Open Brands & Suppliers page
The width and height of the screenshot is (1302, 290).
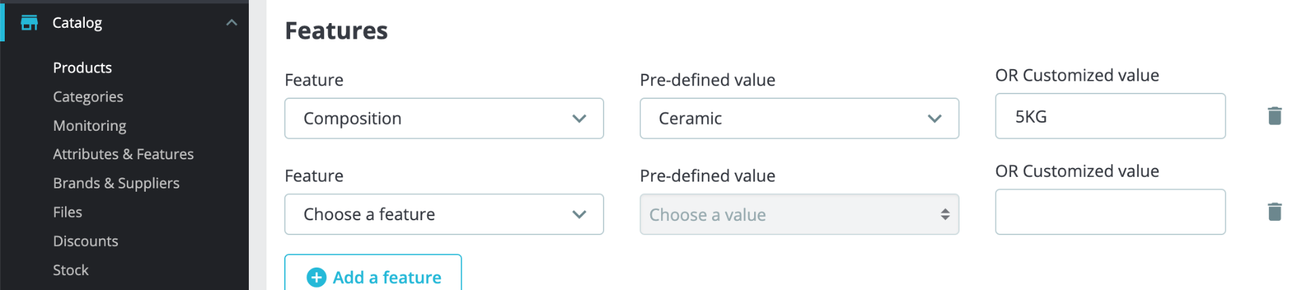tap(116, 184)
